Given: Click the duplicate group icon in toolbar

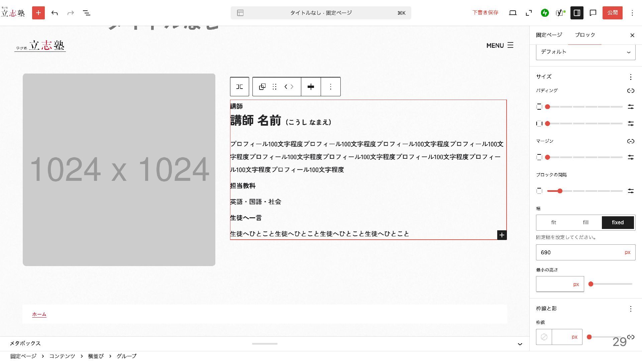Looking at the screenshot, I should [262, 87].
